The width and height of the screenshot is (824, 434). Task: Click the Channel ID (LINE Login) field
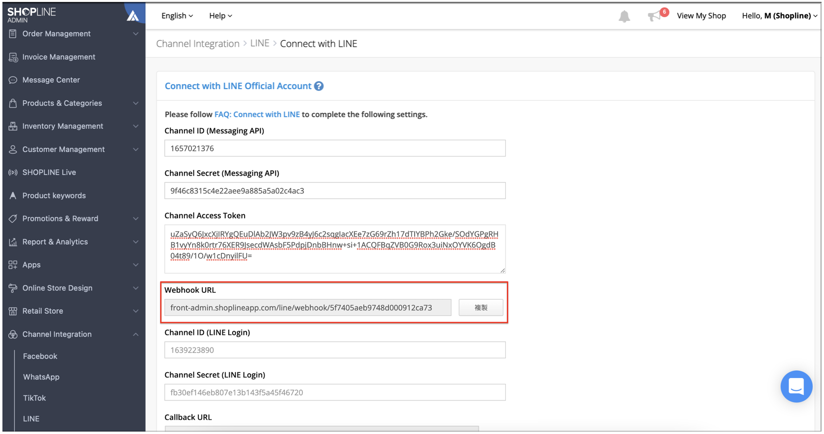pos(335,350)
